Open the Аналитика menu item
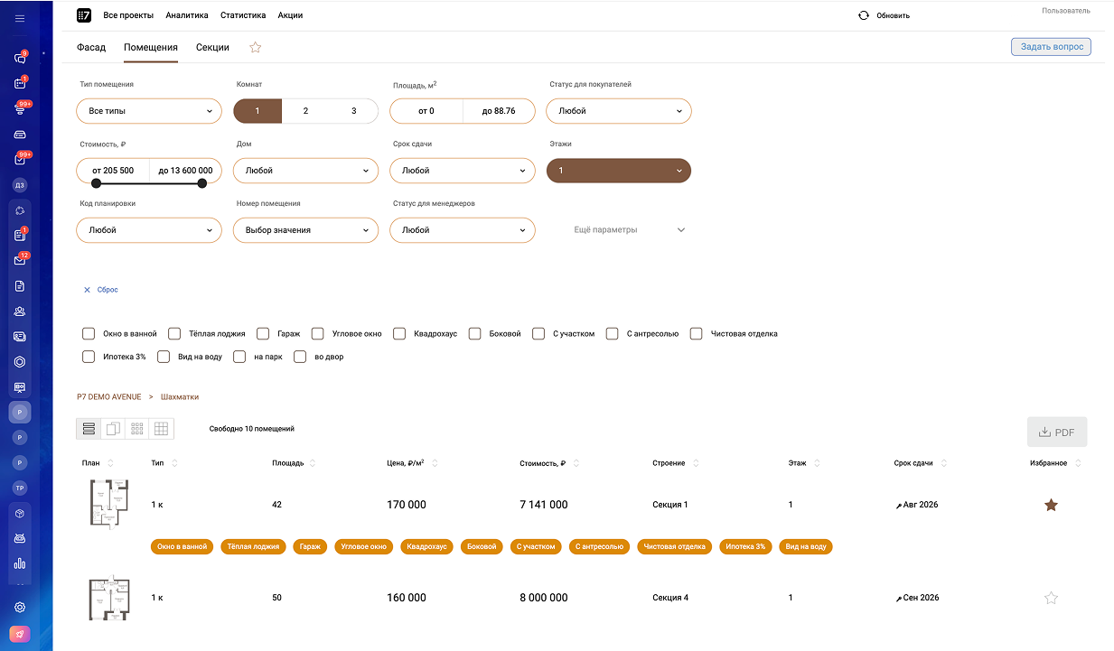1114x651 pixels. pyautogui.click(x=187, y=15)
